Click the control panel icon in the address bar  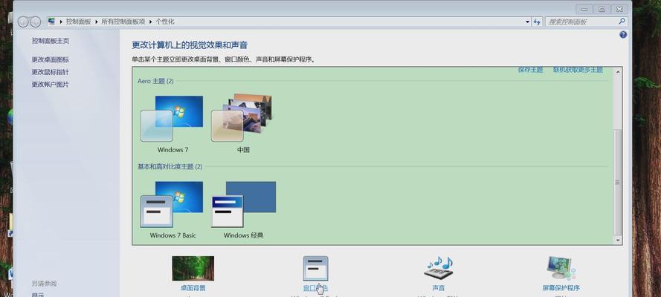pos(51,21)
